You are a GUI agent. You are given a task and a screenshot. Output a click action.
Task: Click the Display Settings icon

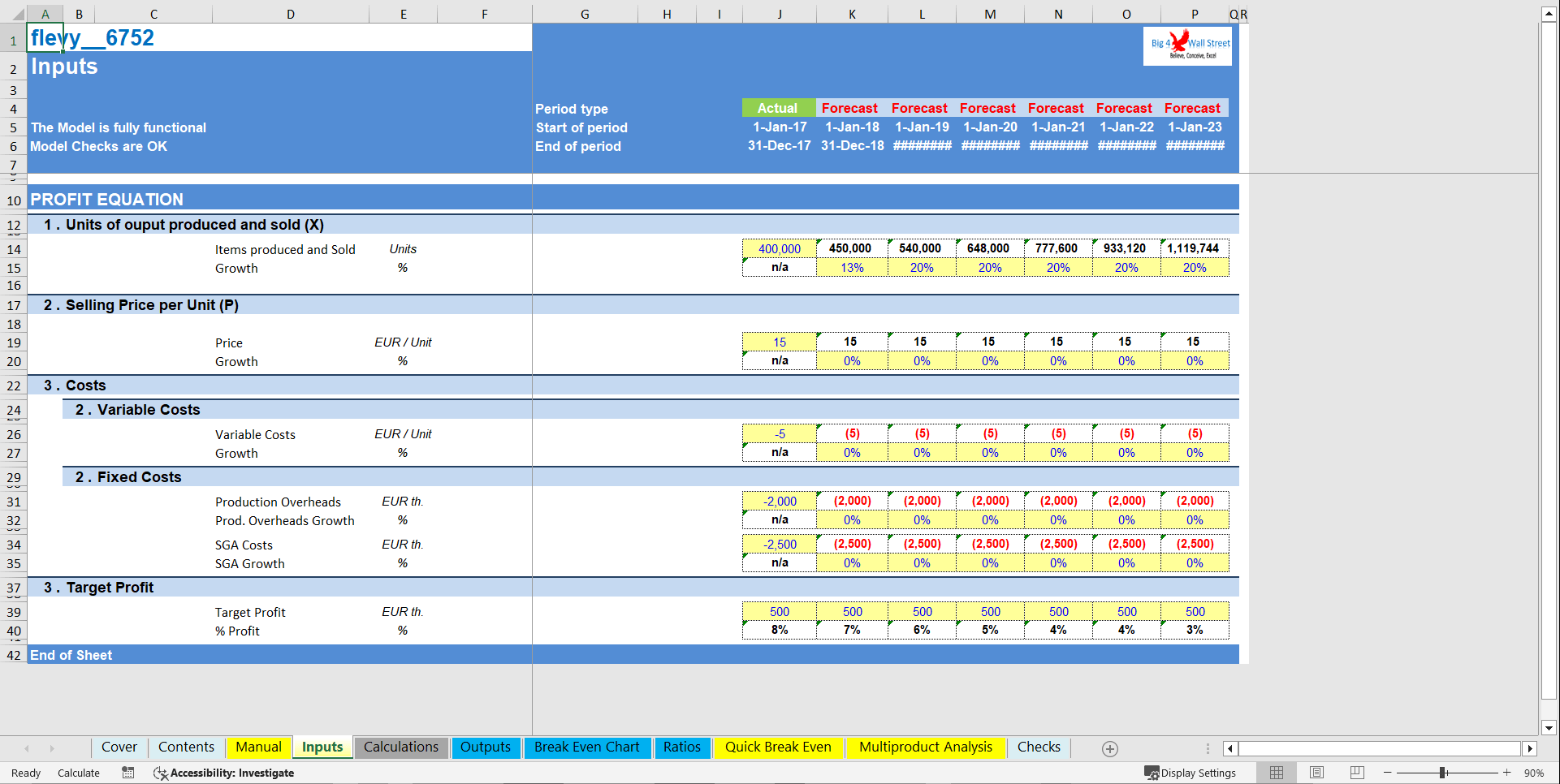coord(1152,773)
